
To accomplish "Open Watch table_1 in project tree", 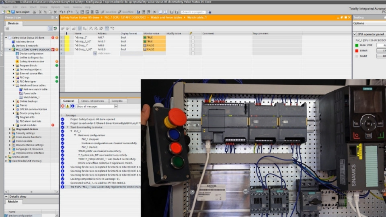I will pyautogui.click(x=31, y=97).
